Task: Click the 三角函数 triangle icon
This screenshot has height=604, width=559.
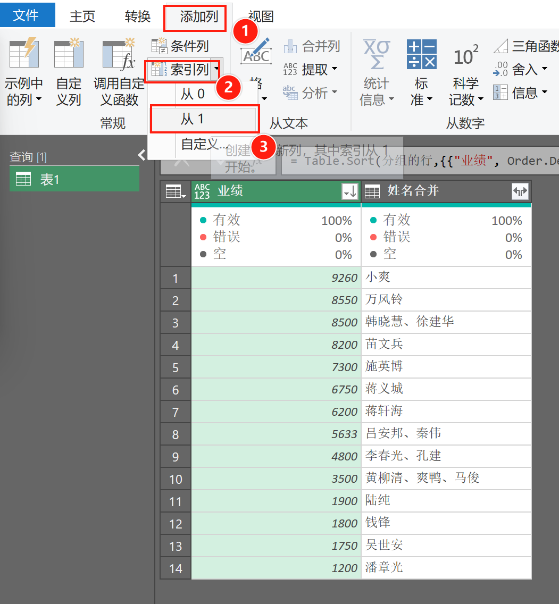Action: 501,47
